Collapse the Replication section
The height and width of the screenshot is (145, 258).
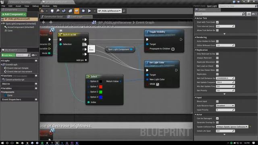tap(196, 50)
